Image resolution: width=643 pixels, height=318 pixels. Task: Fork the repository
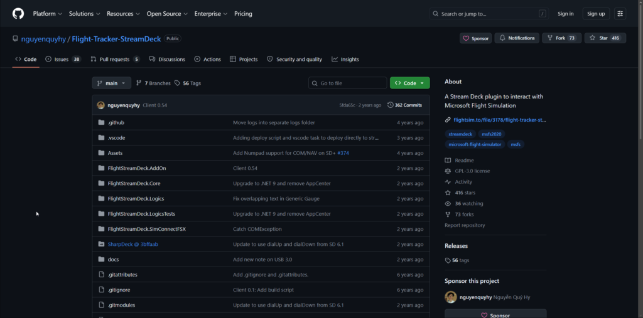[561, 38]
